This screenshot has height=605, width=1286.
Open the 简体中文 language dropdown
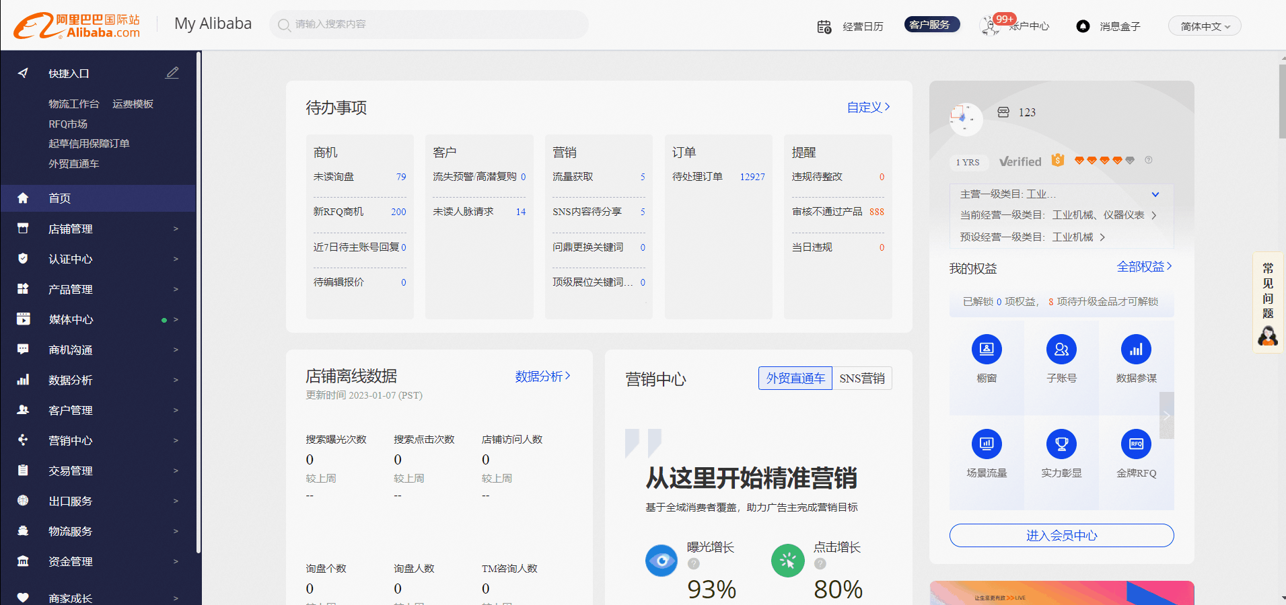(1205, 26)
